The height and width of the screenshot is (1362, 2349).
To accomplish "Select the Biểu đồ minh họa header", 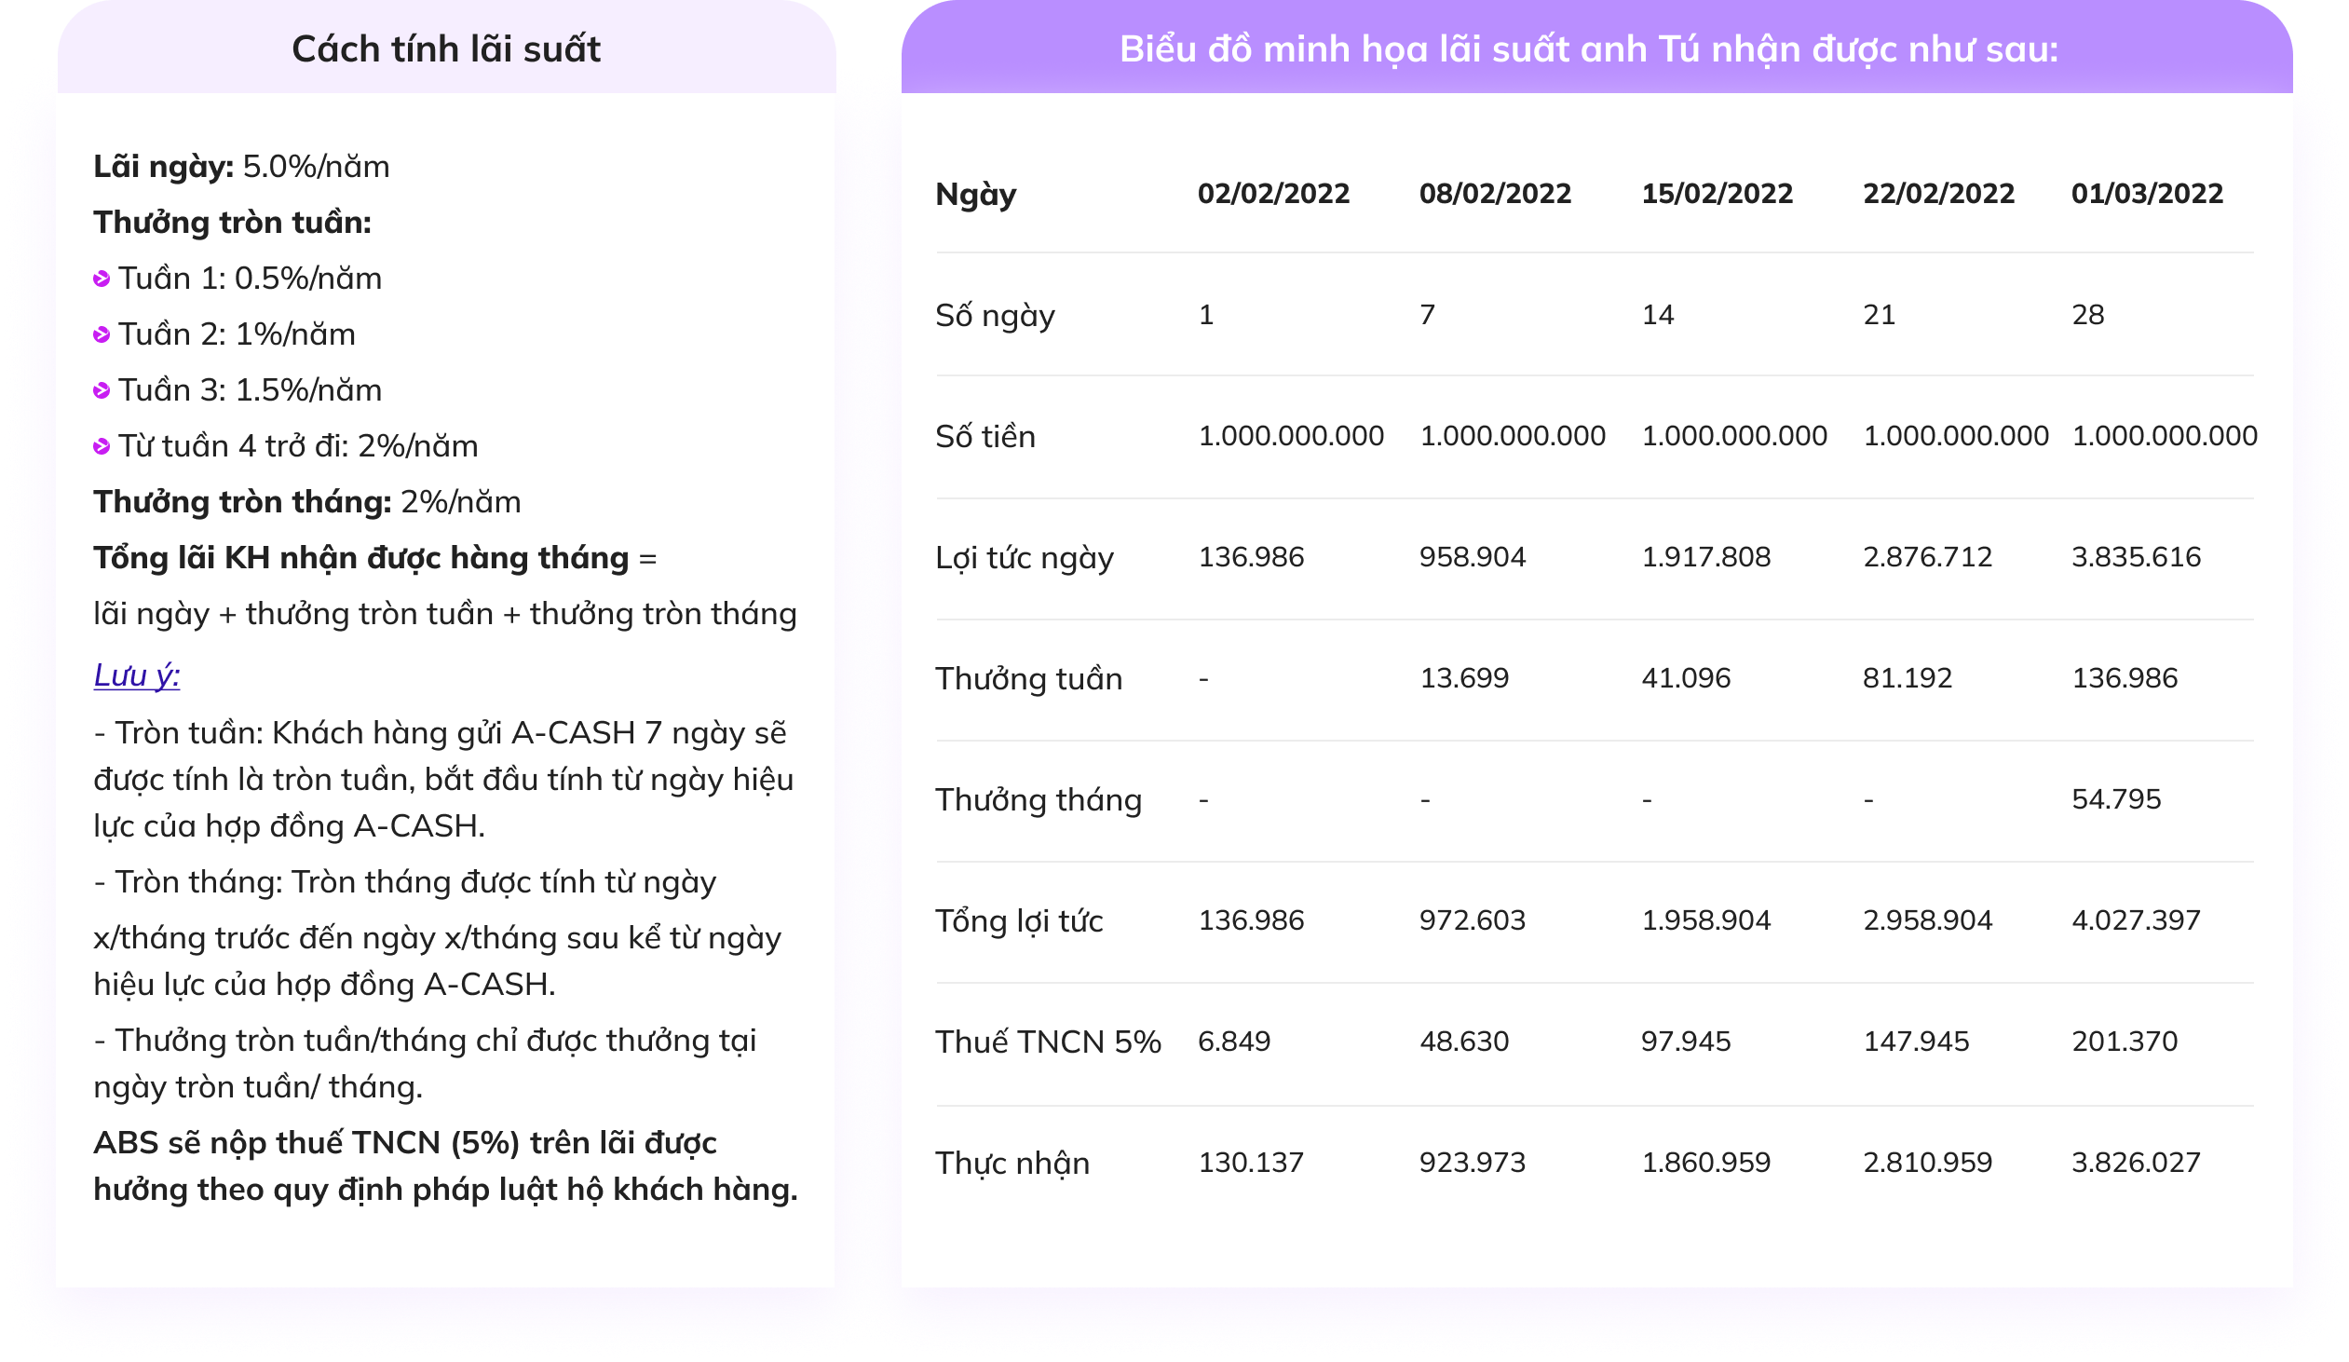I will [1588, 48].
